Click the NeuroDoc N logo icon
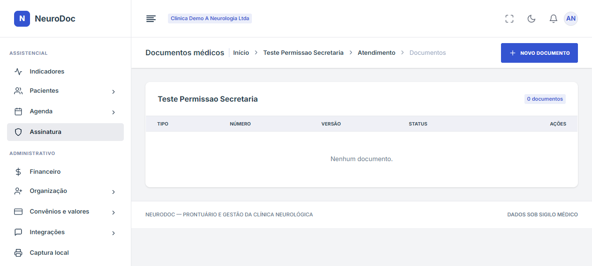 tap(22, 19)
